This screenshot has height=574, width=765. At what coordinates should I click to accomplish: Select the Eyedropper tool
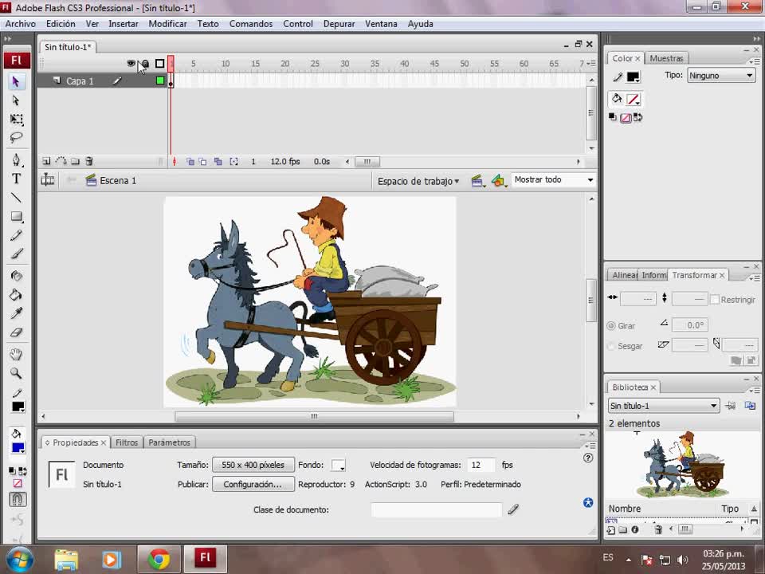coord(16,313)
